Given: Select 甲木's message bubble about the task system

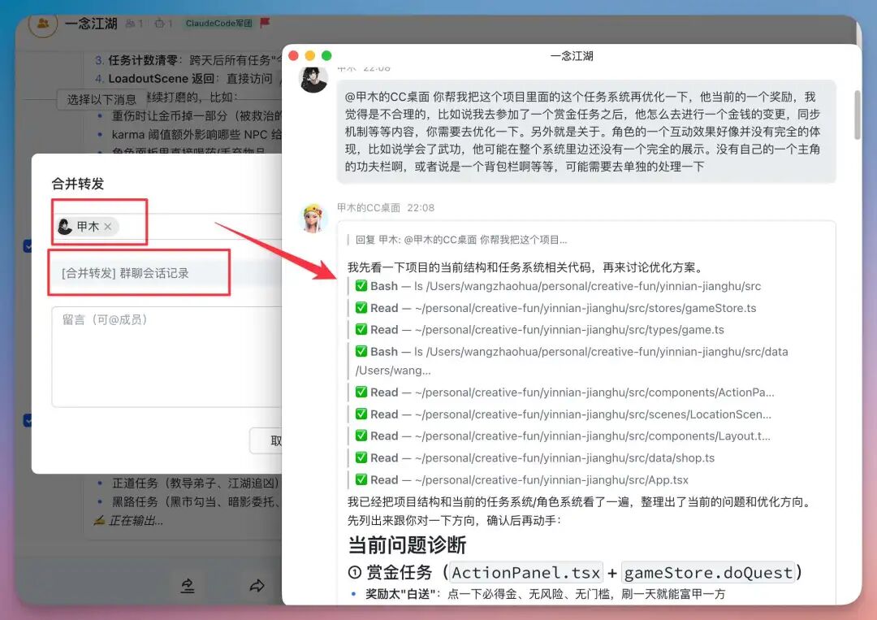Looking at the screenshot, I should pos(586,132).
